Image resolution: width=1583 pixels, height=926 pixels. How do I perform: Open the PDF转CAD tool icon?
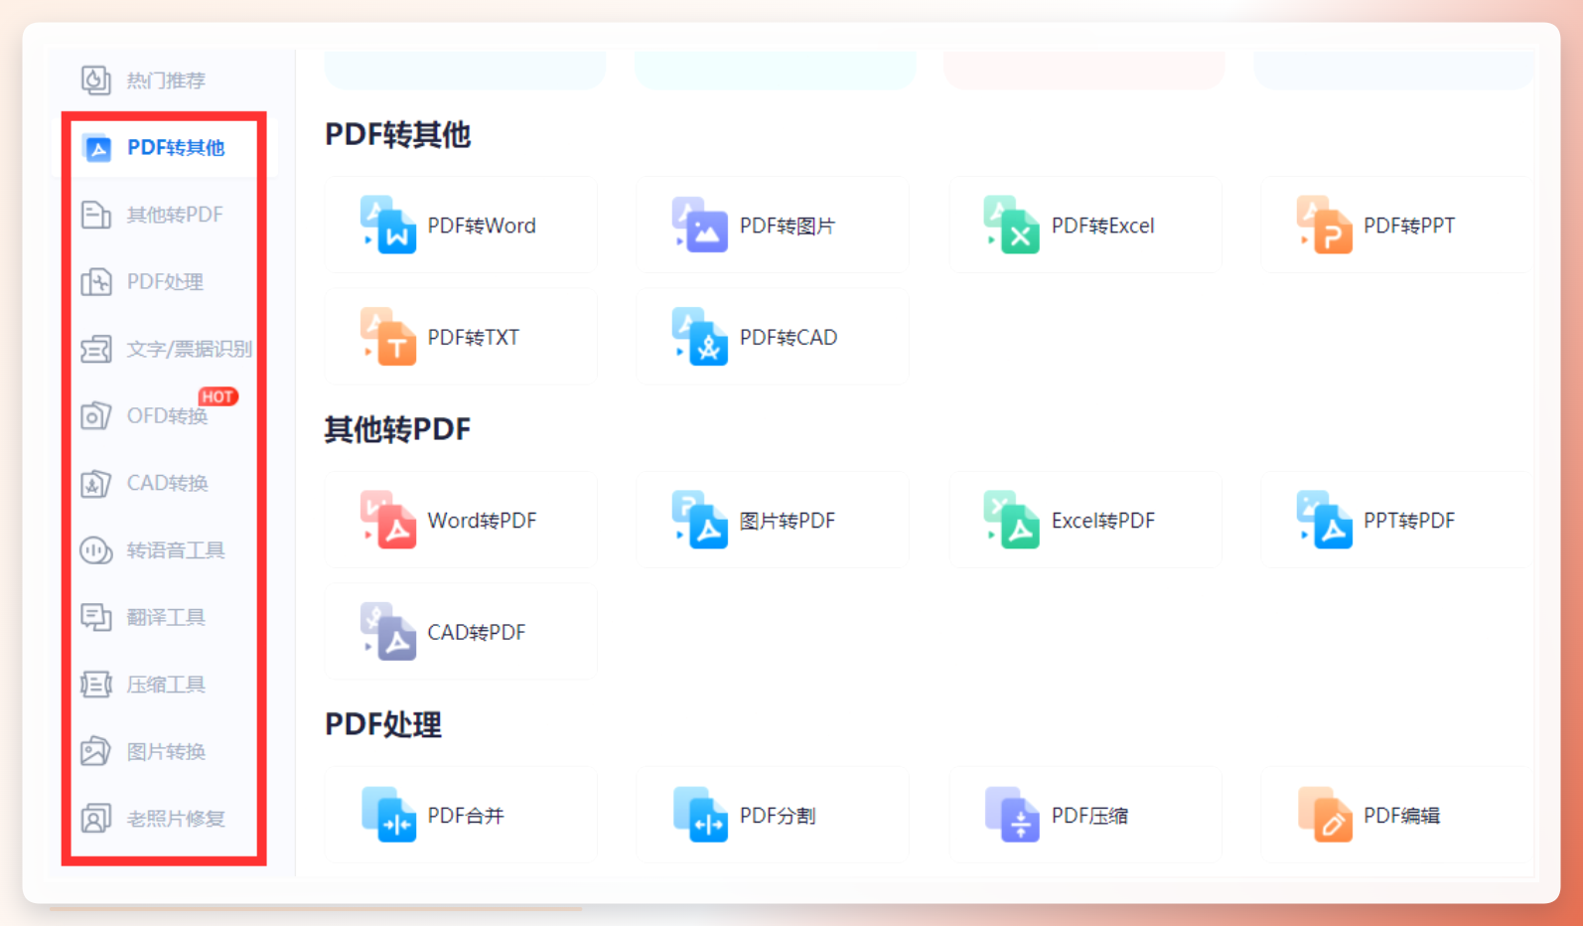point(700,337)
